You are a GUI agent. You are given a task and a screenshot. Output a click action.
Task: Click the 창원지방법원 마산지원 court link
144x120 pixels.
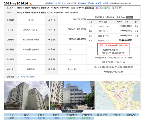point(56,3)
